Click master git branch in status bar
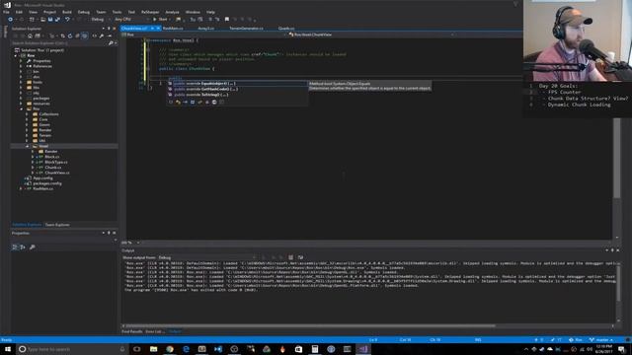The height and width of the screenshot is (355, 632). point(601,340)
